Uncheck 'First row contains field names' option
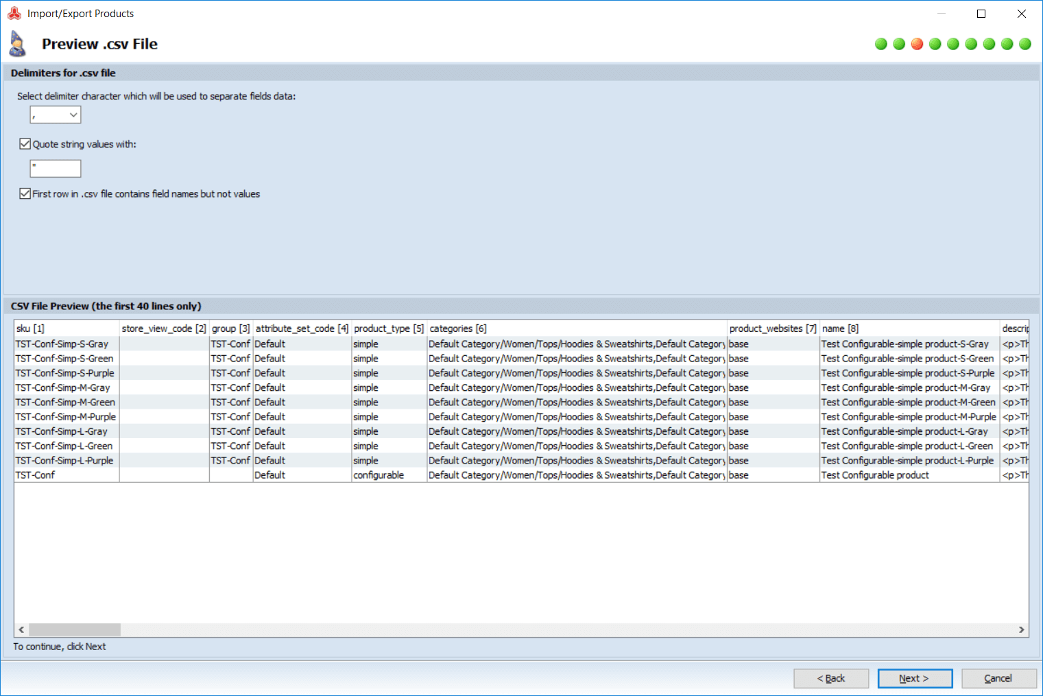 point(25,194)
